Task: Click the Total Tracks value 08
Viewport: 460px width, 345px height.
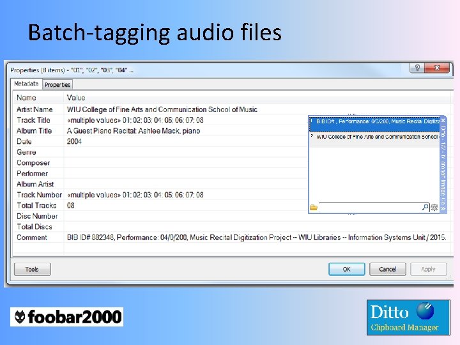Action: coord(71,205)
